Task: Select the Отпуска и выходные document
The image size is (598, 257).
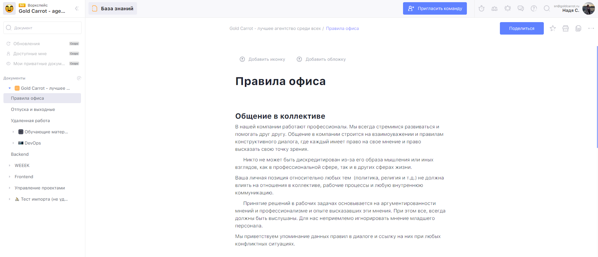Action: [x=33, y=109]
